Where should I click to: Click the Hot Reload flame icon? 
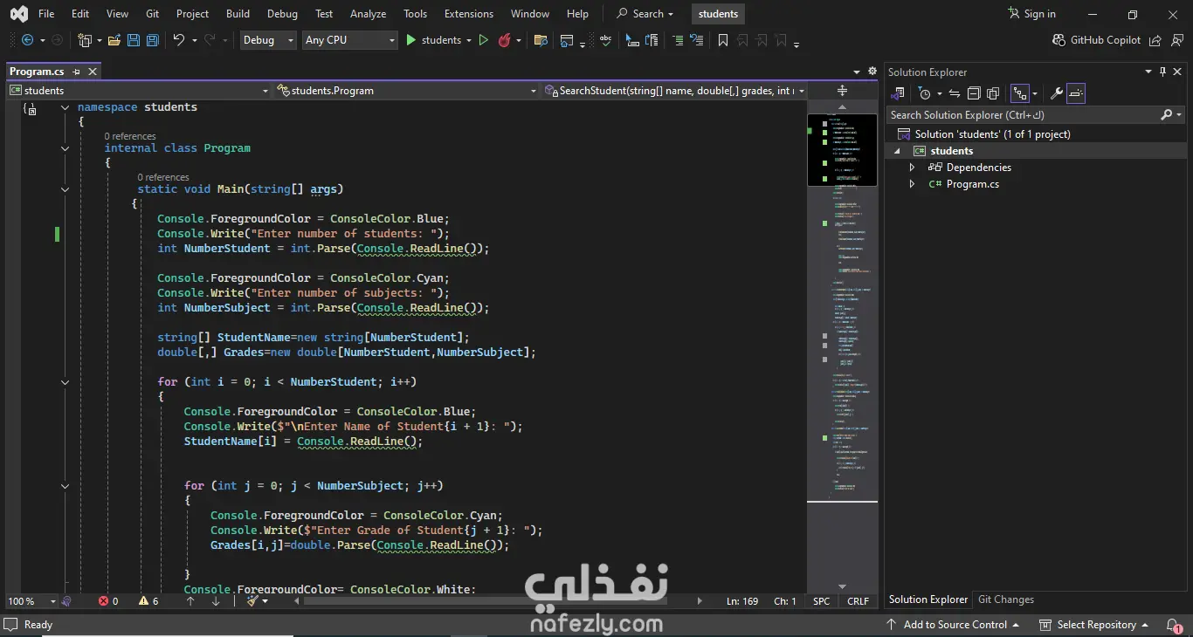pos(504,40)
